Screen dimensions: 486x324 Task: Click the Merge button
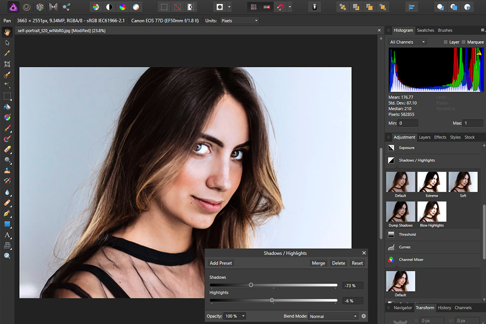(318, 263)
